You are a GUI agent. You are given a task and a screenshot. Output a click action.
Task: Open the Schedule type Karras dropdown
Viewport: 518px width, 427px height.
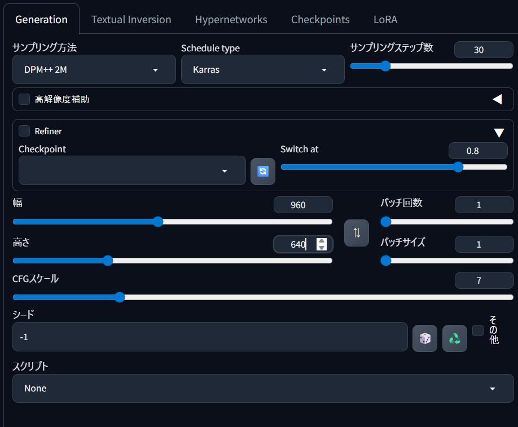[262, 69]
